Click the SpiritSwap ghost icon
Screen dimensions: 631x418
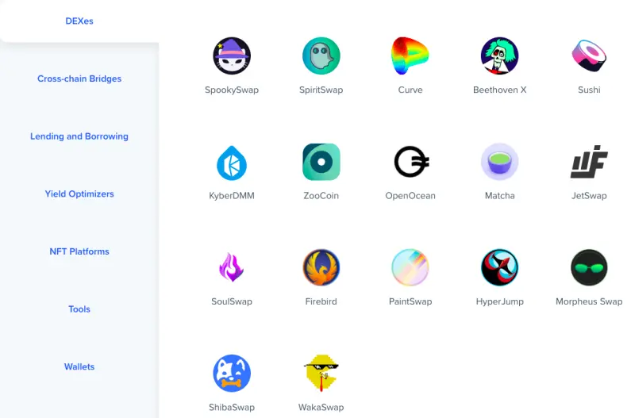pos(321,56)
